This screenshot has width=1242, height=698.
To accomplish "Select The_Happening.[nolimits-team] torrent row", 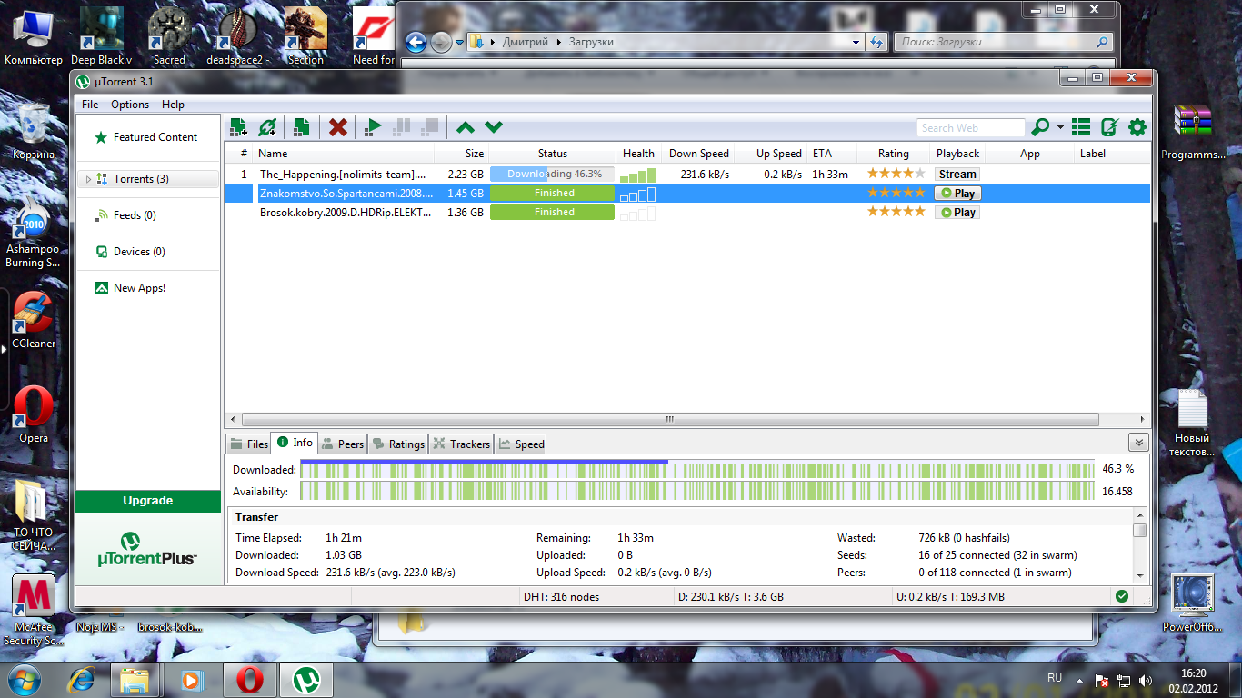I will (687, 174).
